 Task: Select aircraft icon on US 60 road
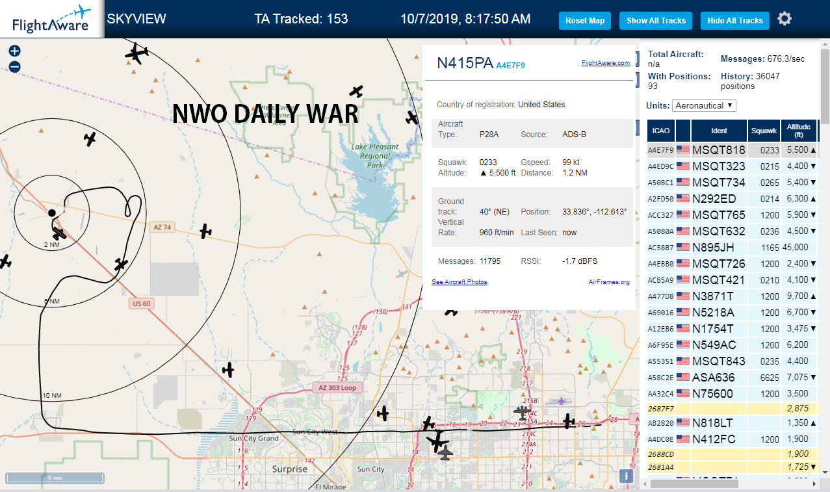tap(121, 264)
